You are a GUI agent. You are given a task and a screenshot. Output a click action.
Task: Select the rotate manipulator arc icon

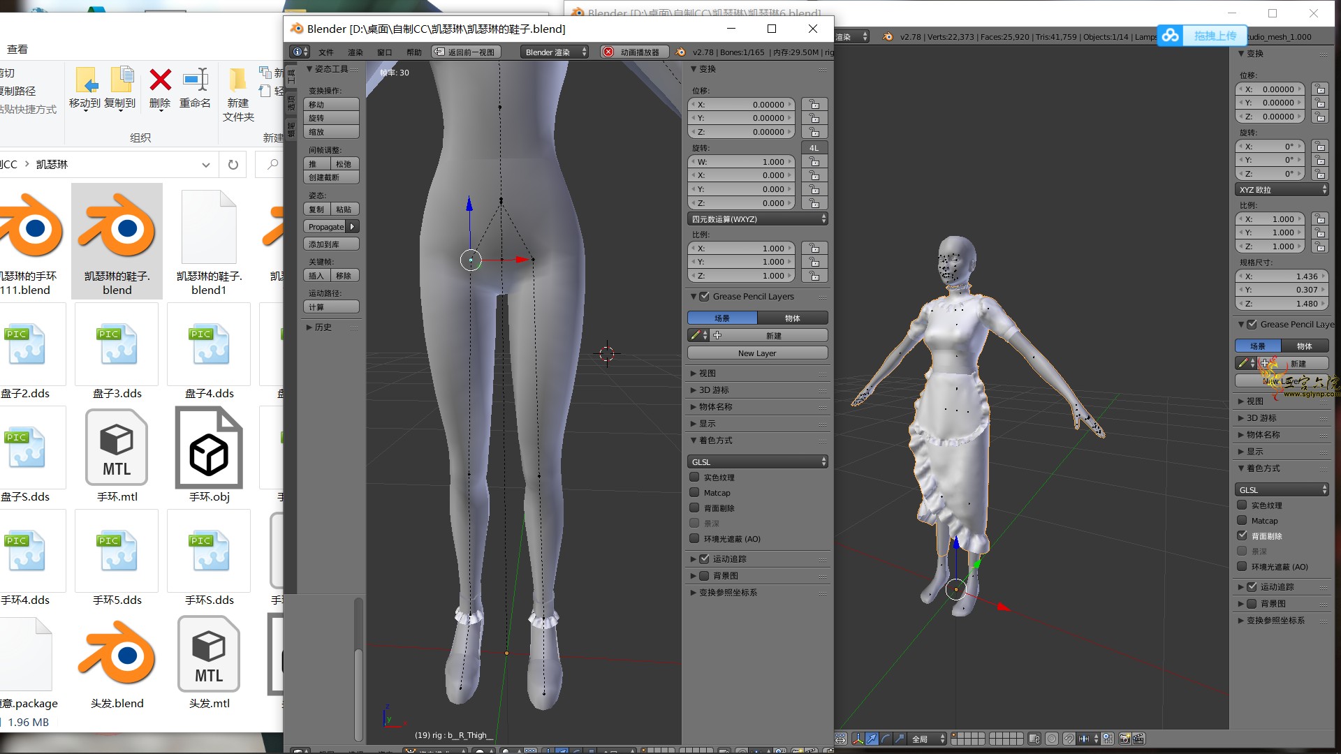[886, 739]
